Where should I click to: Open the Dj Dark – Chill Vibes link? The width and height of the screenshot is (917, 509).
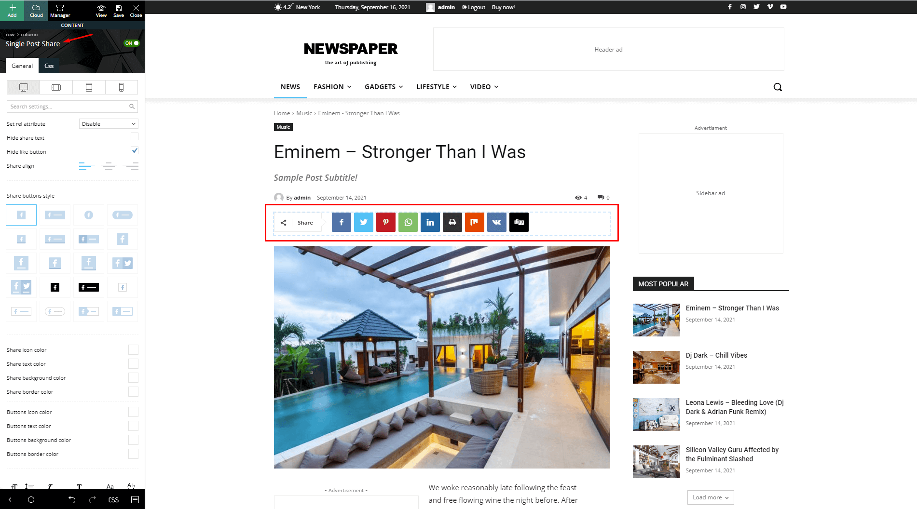(x=716, y=355)
